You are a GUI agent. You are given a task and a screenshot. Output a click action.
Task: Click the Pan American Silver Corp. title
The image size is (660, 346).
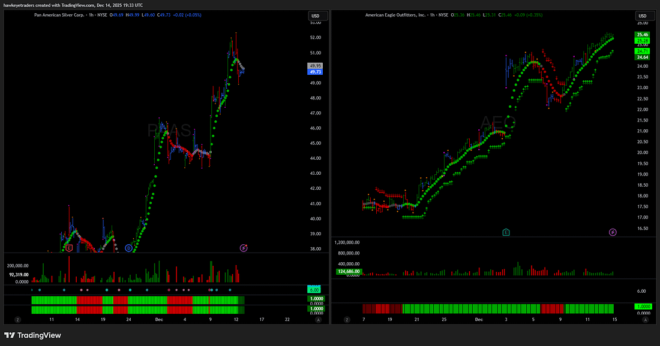point(59,15)
